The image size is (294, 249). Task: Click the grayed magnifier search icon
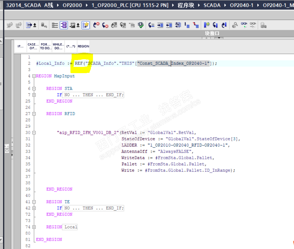[235, 25]
